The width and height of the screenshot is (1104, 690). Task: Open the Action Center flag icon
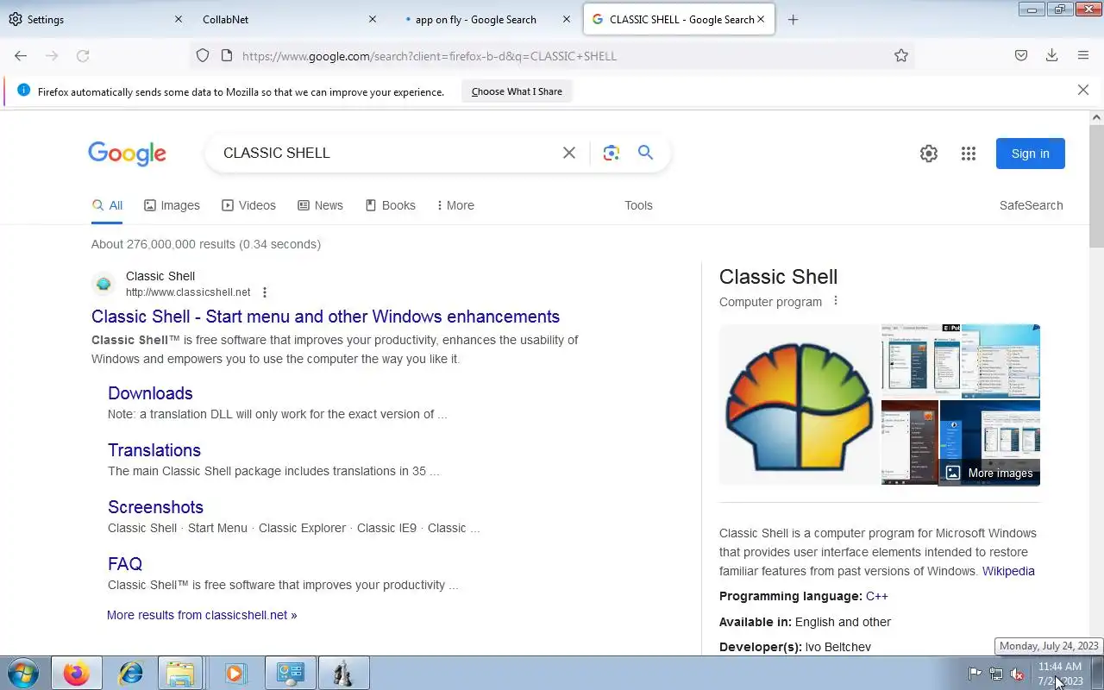click(x=975, y=674)
